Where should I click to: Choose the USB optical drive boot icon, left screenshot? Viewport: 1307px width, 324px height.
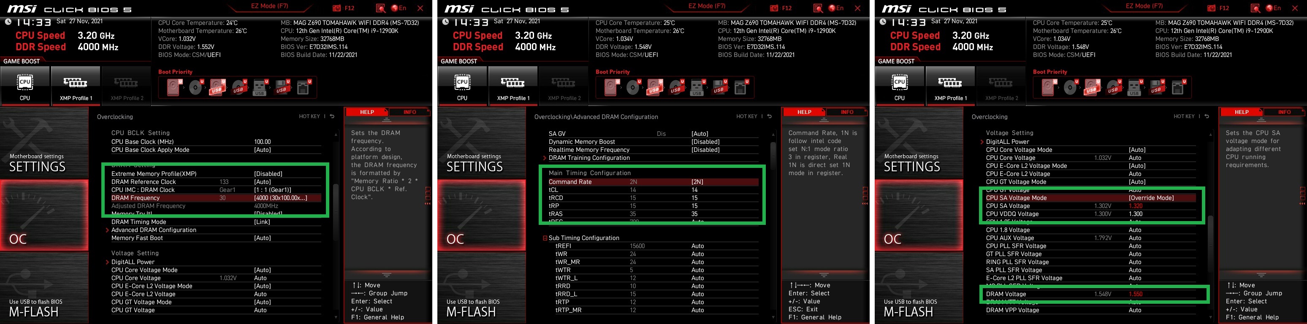tap(239, 88)
